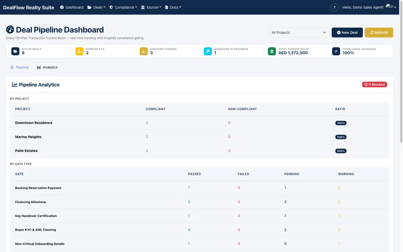Click the Buyer KYC & AML Clearing gate
403x252 pixels.
click(36, 230)
